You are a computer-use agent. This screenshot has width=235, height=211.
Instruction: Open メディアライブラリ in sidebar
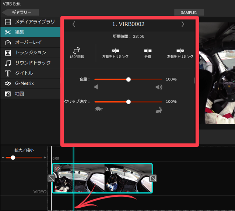[x=31, y=22]
